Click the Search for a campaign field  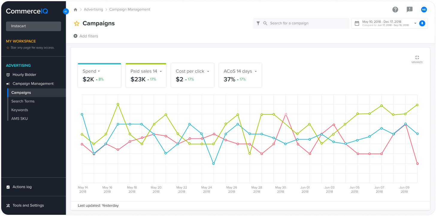(301, 23)
